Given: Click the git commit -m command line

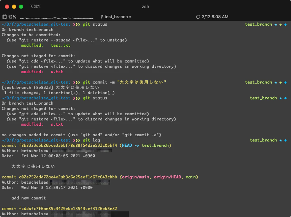Looking at the screenshot, I should pyautogui.click(x=124, y=82).
